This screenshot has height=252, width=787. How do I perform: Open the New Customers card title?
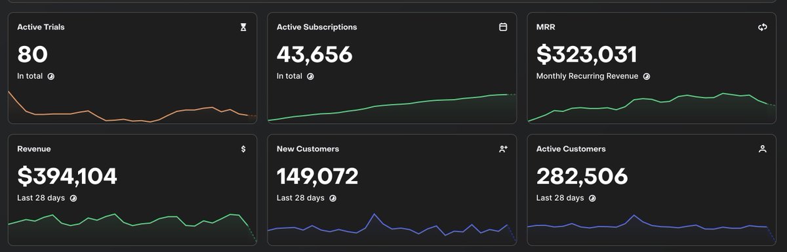[308, 149]
